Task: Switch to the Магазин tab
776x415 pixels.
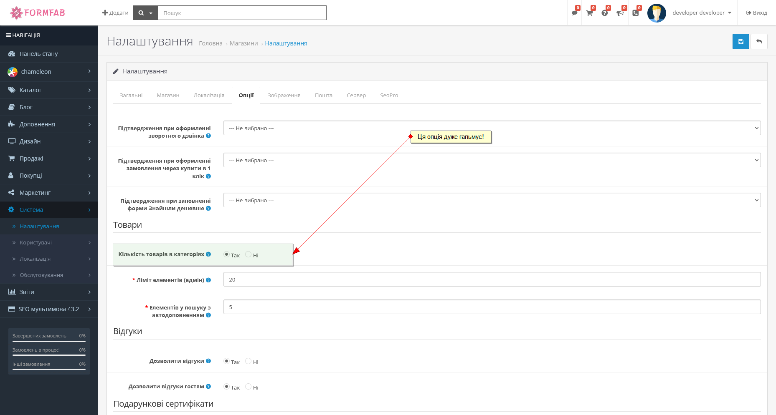Action: pos(168,96)
